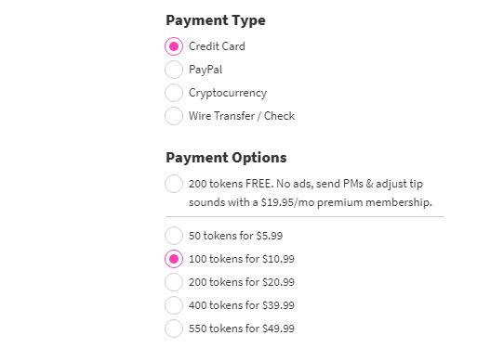Screen dimensions: 477x348
Task: Click the PayPal label text
Action: (205, 70)
